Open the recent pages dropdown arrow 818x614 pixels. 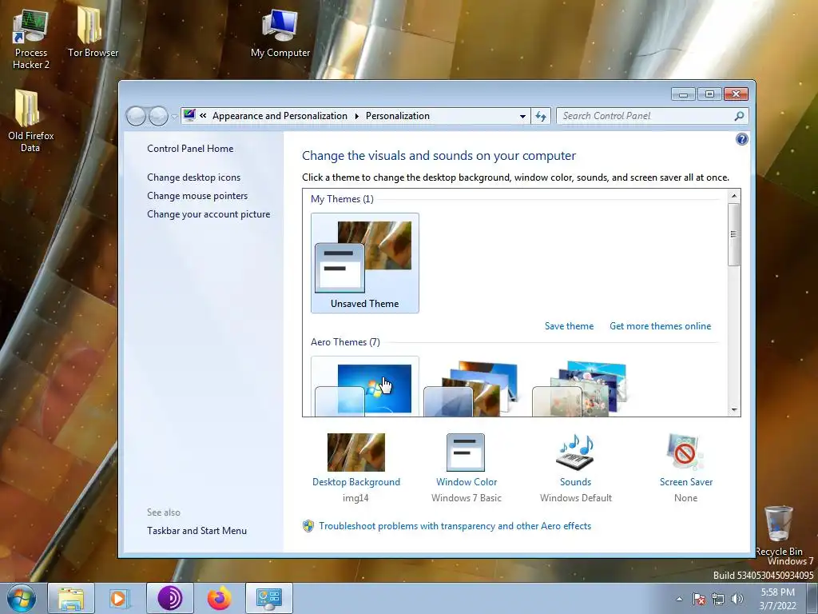coord(174,117)
